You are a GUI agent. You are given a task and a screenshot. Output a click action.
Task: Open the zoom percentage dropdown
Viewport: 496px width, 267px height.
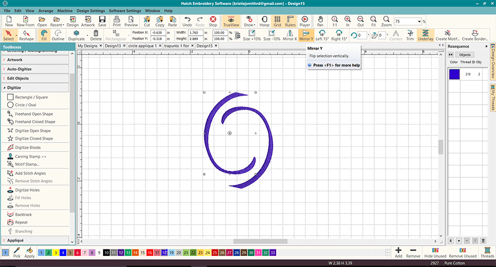[419, 21]
